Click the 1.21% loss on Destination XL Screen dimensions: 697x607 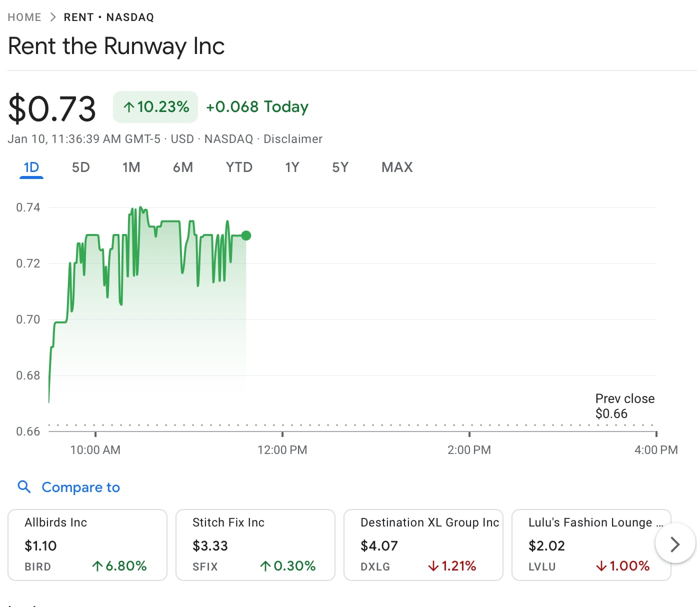[x=452, y=566]
